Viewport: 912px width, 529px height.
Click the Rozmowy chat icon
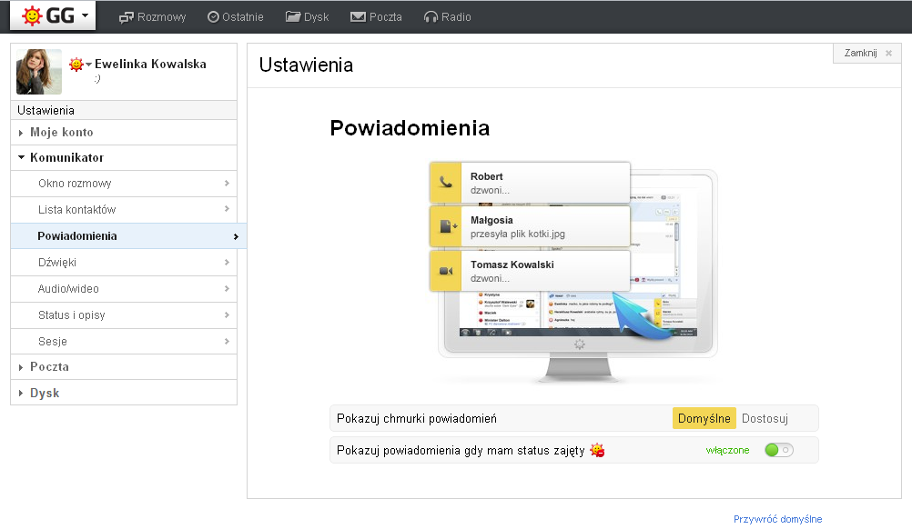(126, 17)
